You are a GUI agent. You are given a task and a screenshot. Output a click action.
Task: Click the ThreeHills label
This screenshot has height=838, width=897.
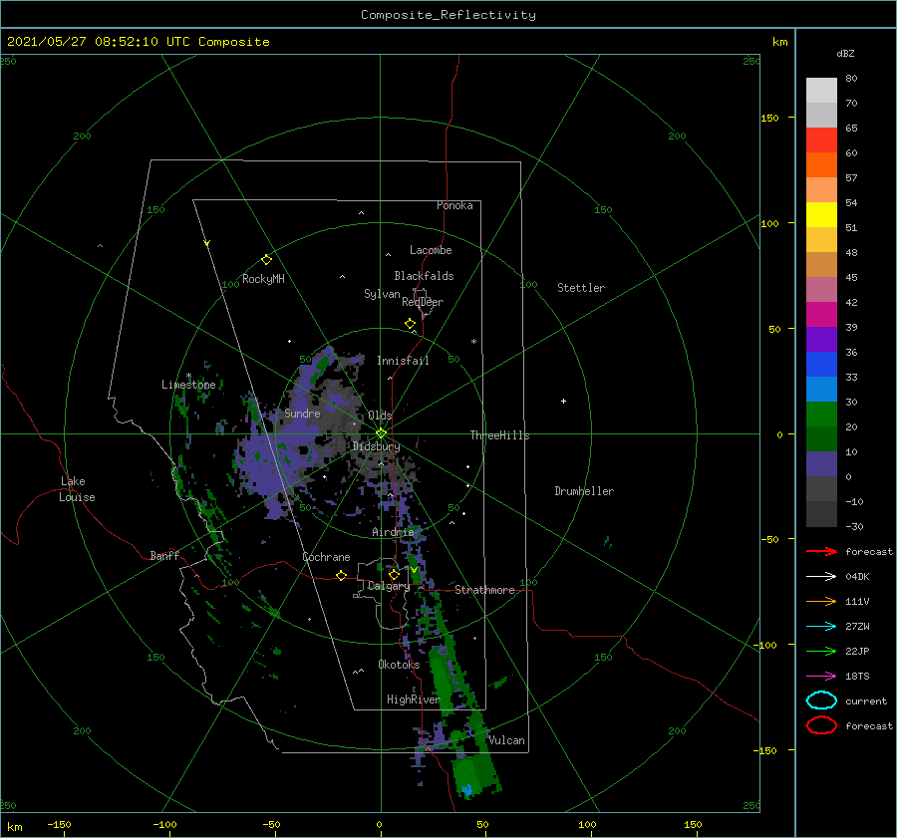pyautogui.click(x=500, y=435)
